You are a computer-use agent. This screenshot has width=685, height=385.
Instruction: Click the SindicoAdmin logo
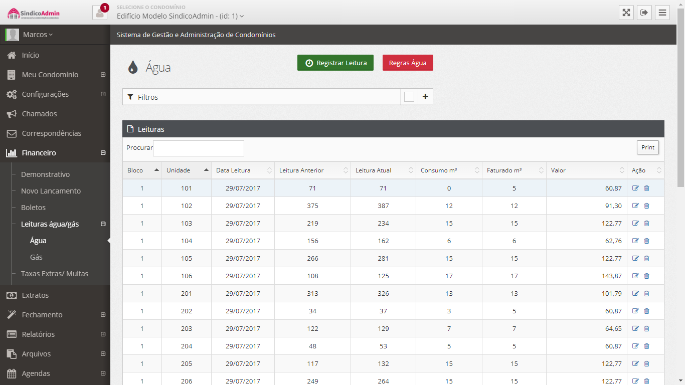pos(34,13)
